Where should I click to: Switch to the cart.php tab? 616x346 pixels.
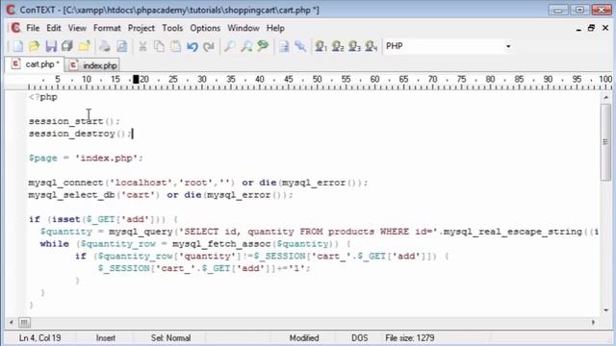coord(35,64)
